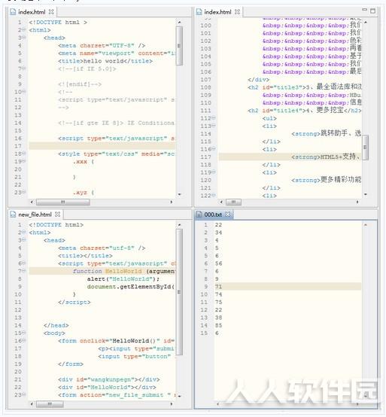Click horizontal scroll-right arrow under .xyz line
The width and height of the screenshot is (386, 417).
tap(172, 202)
